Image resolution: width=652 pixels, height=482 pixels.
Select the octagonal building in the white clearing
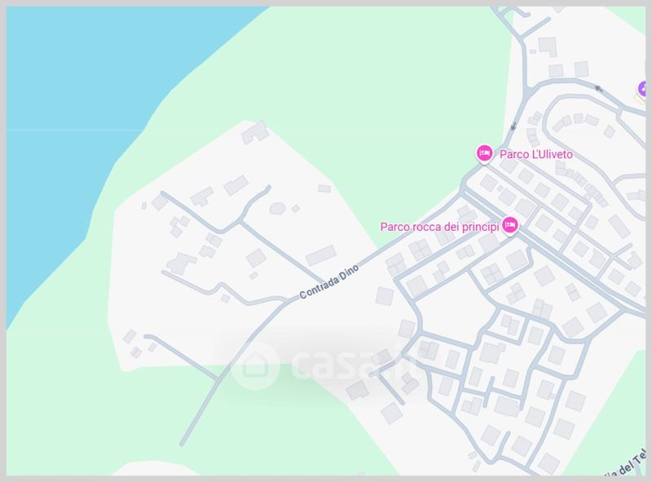click(x=277, y=208)
